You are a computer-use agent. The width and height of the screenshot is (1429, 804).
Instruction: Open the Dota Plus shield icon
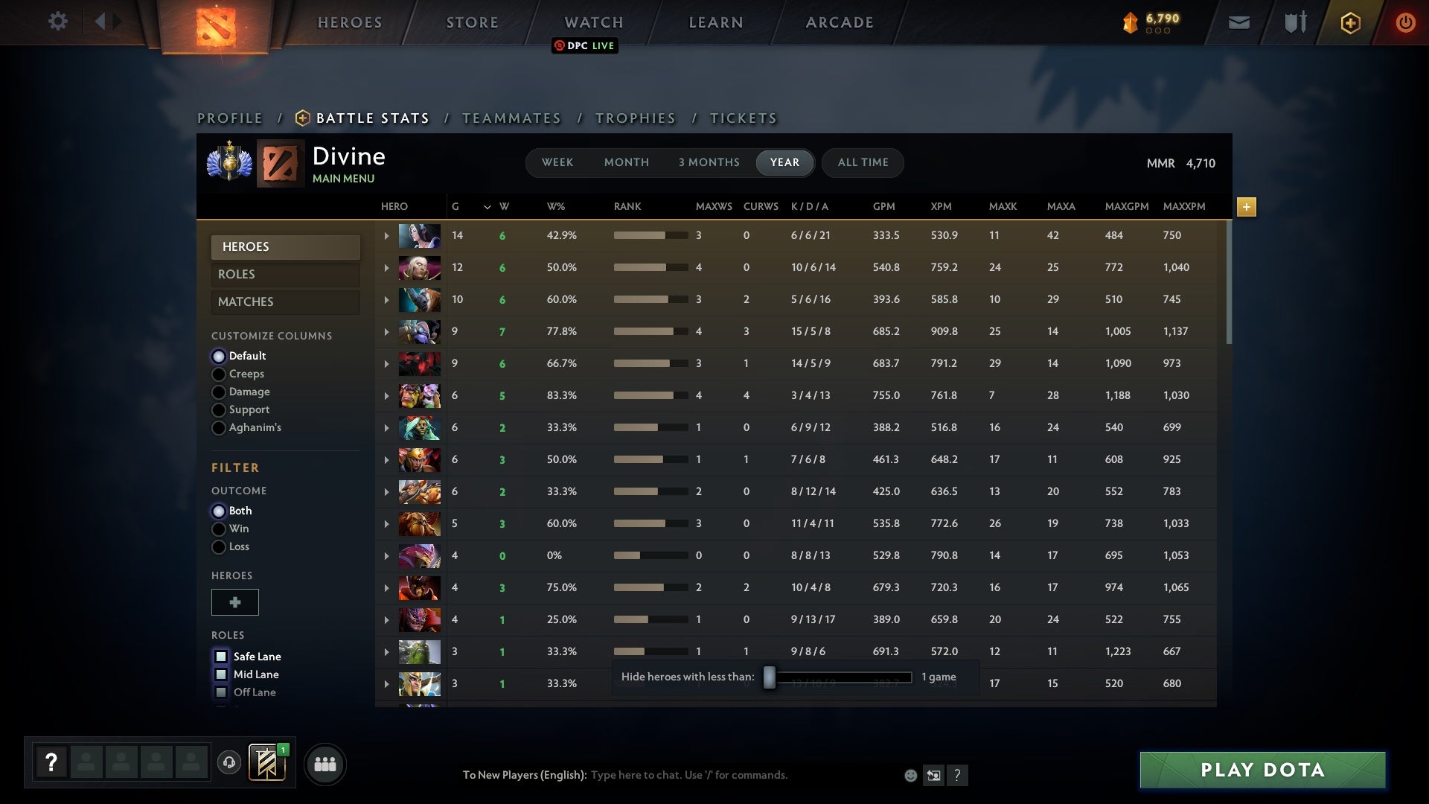pyautogui.click(x=1350, y=22)
